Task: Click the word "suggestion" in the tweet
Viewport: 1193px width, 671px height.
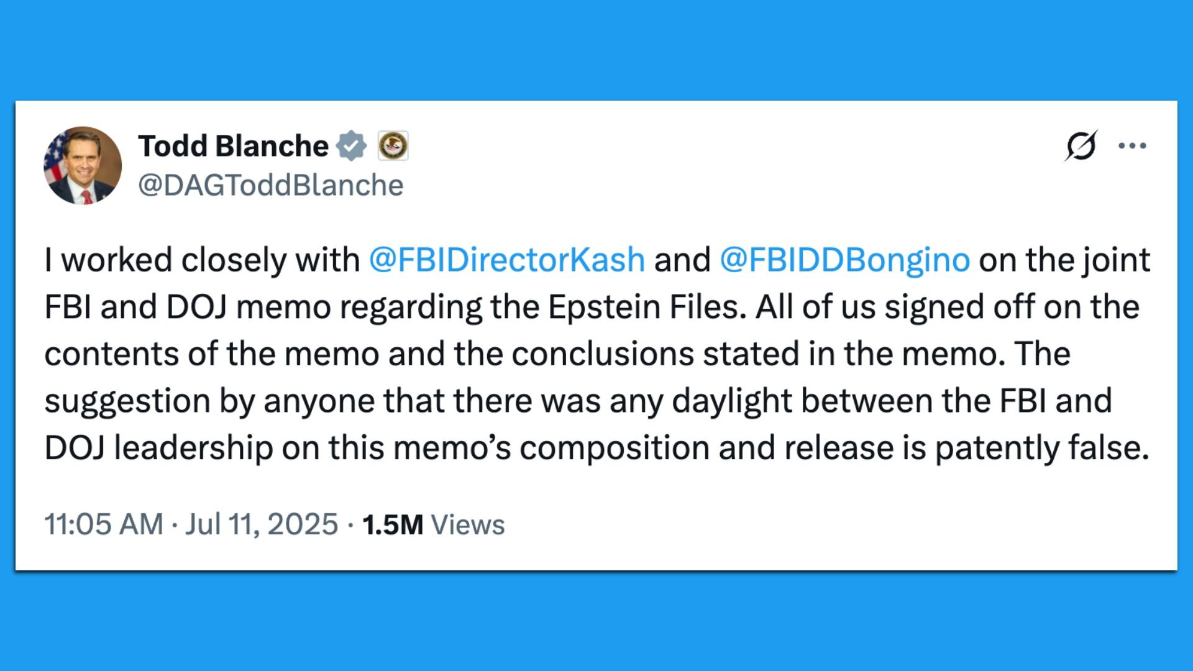Action: point(127,401)
